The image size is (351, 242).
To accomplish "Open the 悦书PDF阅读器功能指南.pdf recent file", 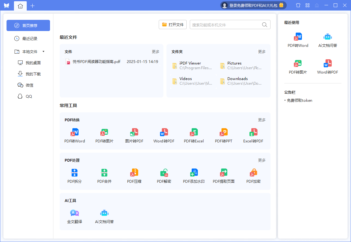I will pos(96,62).
